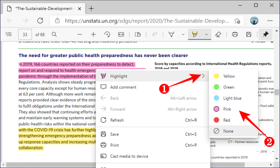Pick Red highlight color
280x168 pixels.
tap(233, 120)
